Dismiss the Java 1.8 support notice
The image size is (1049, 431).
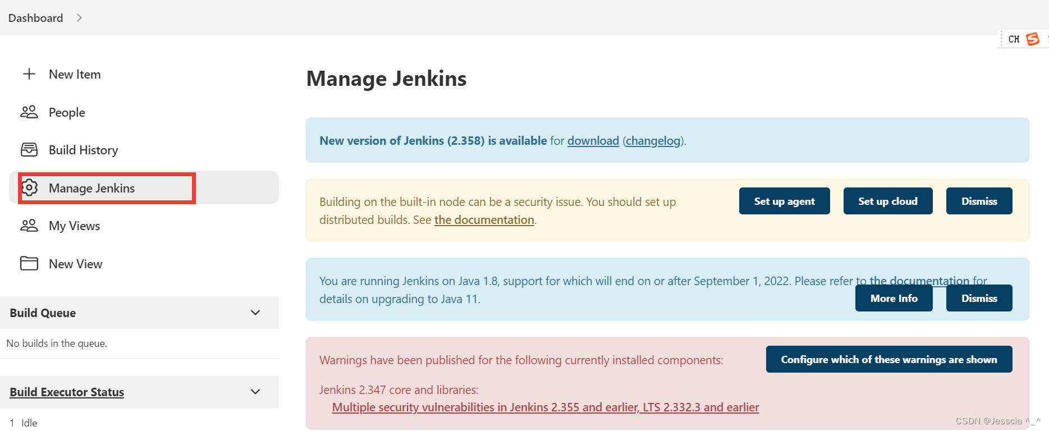tap(979, 298)
